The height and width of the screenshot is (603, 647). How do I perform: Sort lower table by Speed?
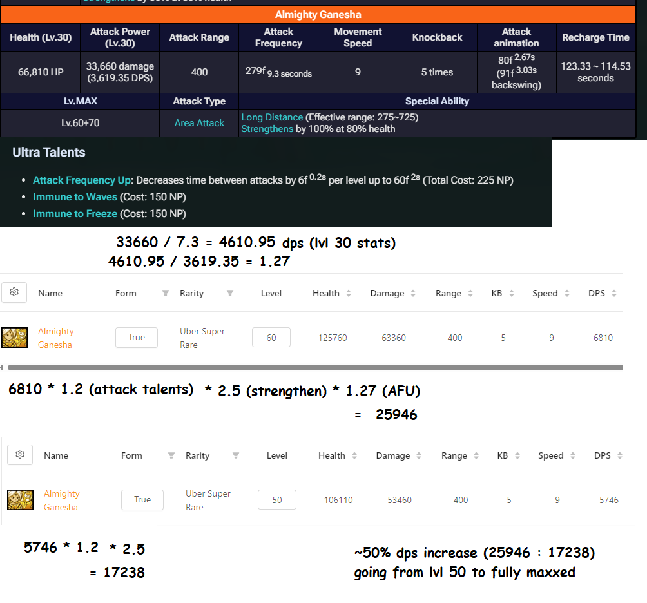click(573, 455)
